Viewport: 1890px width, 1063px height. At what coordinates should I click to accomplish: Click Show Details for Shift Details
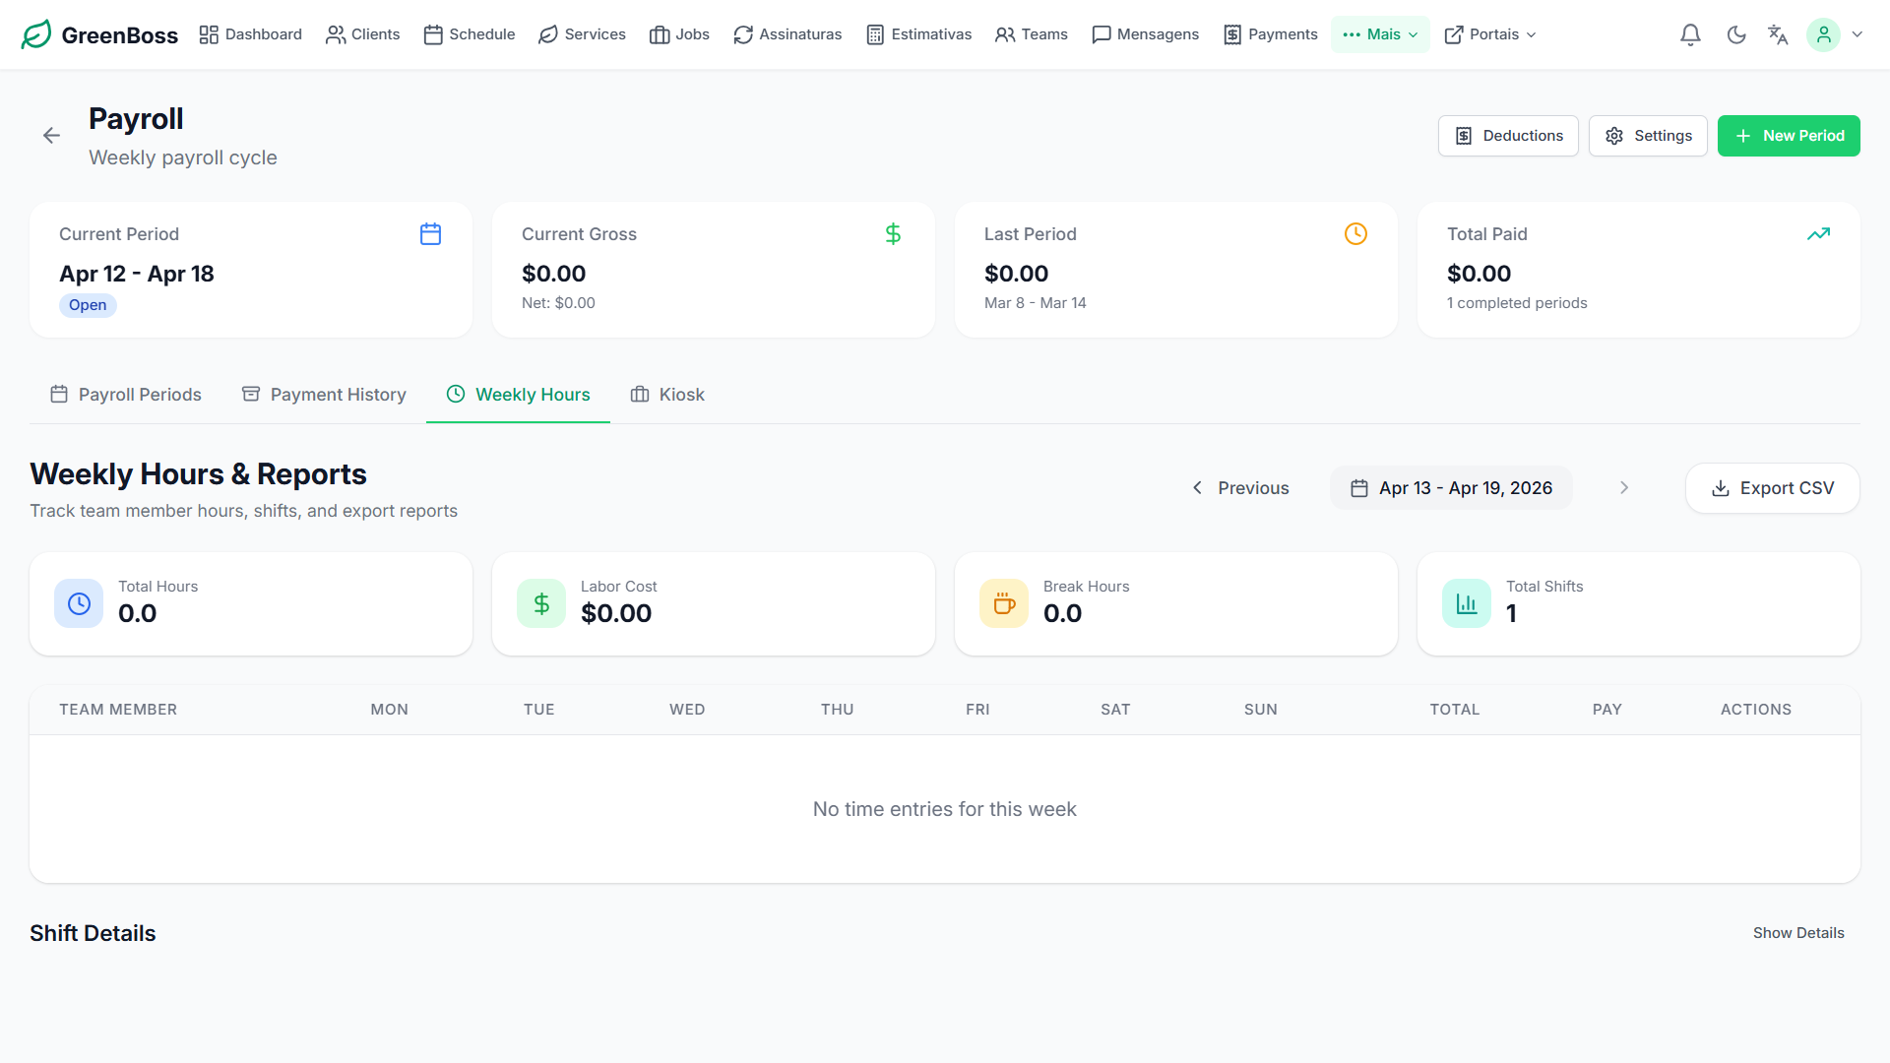[x=1798, y=933]
